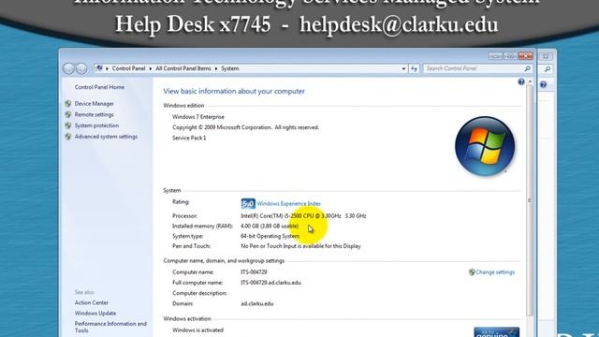Open the address bar history dropdown arrow

[403, 68]
